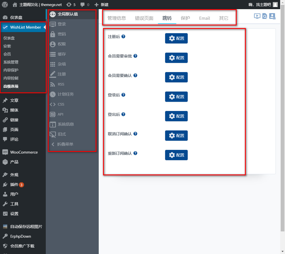Click the WordPress logo in admin bar
This screenshot has width=285, height=254.
[x=5, y=5]
